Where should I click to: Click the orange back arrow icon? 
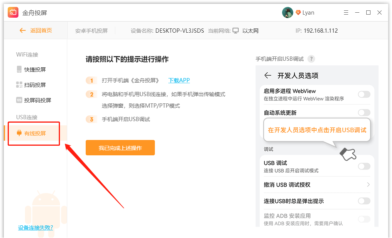tap(23, 30)
